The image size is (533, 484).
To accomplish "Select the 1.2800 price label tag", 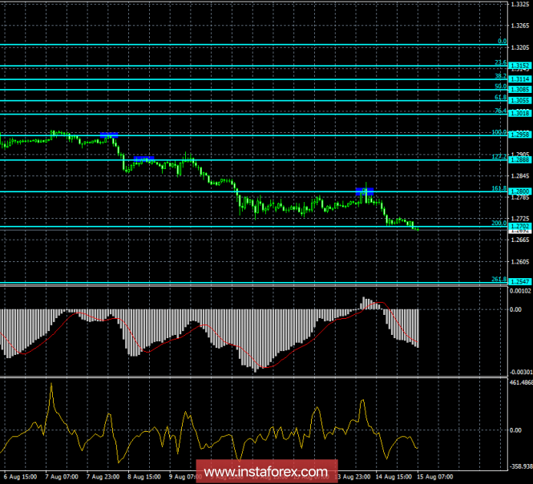I will [x=519, y=192].
